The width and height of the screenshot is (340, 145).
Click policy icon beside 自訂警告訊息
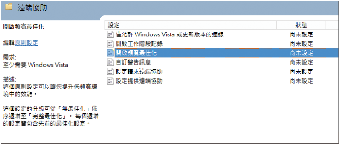tap(111, 62)
